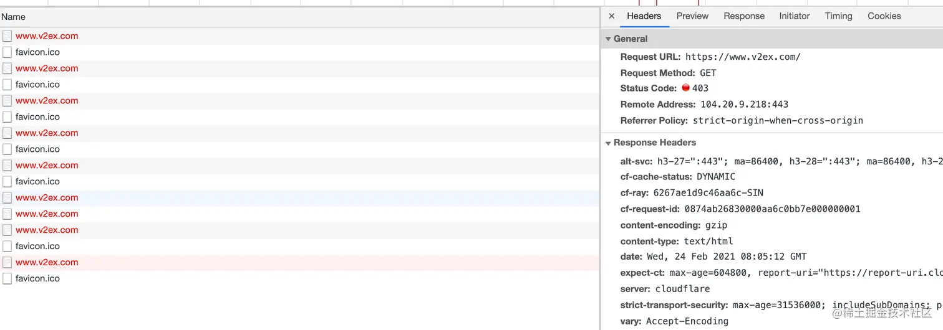This screenshot has width=943, height=330.
Task: Click the Name column header
Action: click(13, 17)
